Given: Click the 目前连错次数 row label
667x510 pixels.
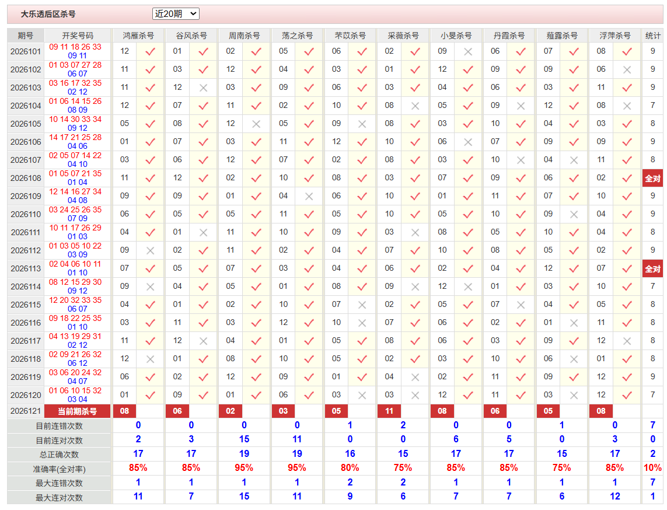Looking at the screenshot, I should point(59,426).
